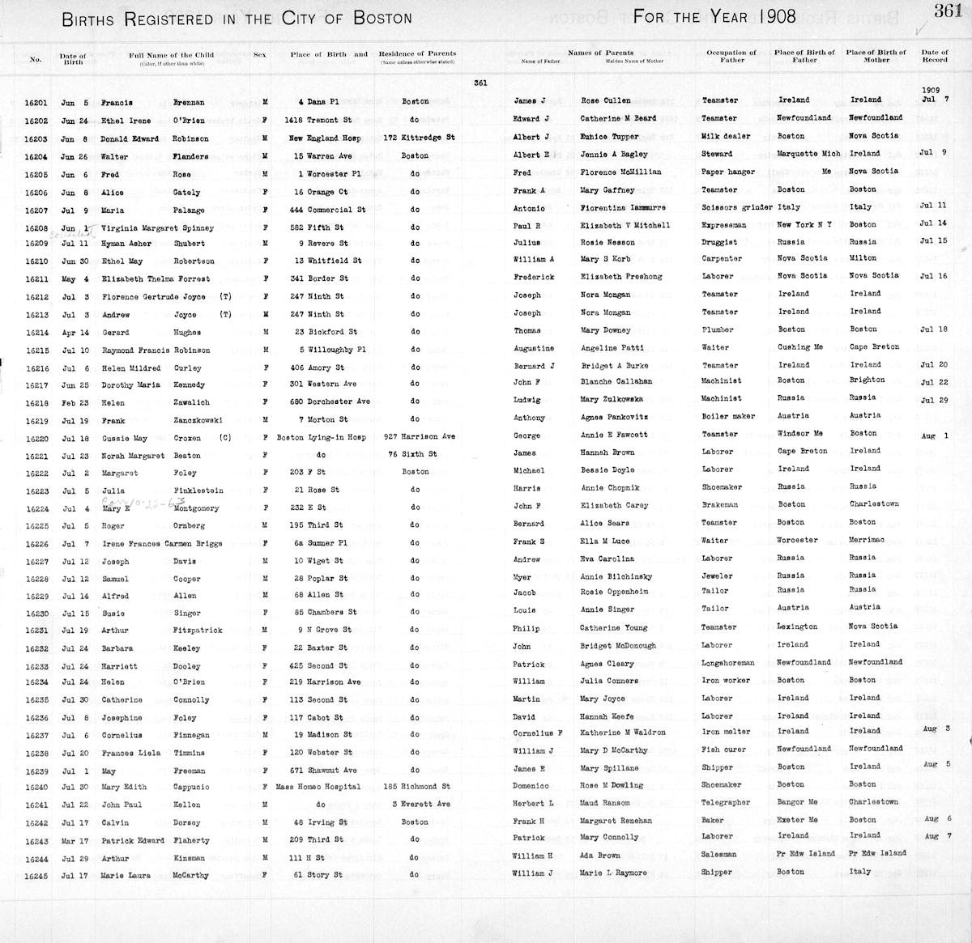Click mother Bridget McDonough
This screenshot has height=943, width=972.
(618, 646)
